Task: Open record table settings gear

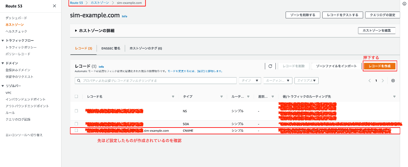Action: [393, 81]
